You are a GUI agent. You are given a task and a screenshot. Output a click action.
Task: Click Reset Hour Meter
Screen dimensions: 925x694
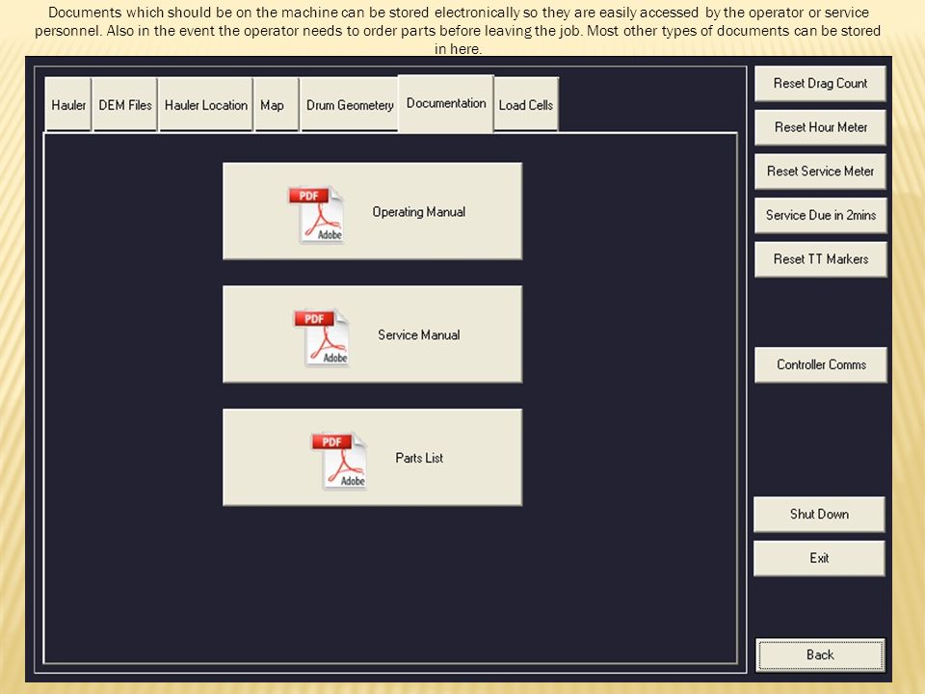[x=820, y=127]
